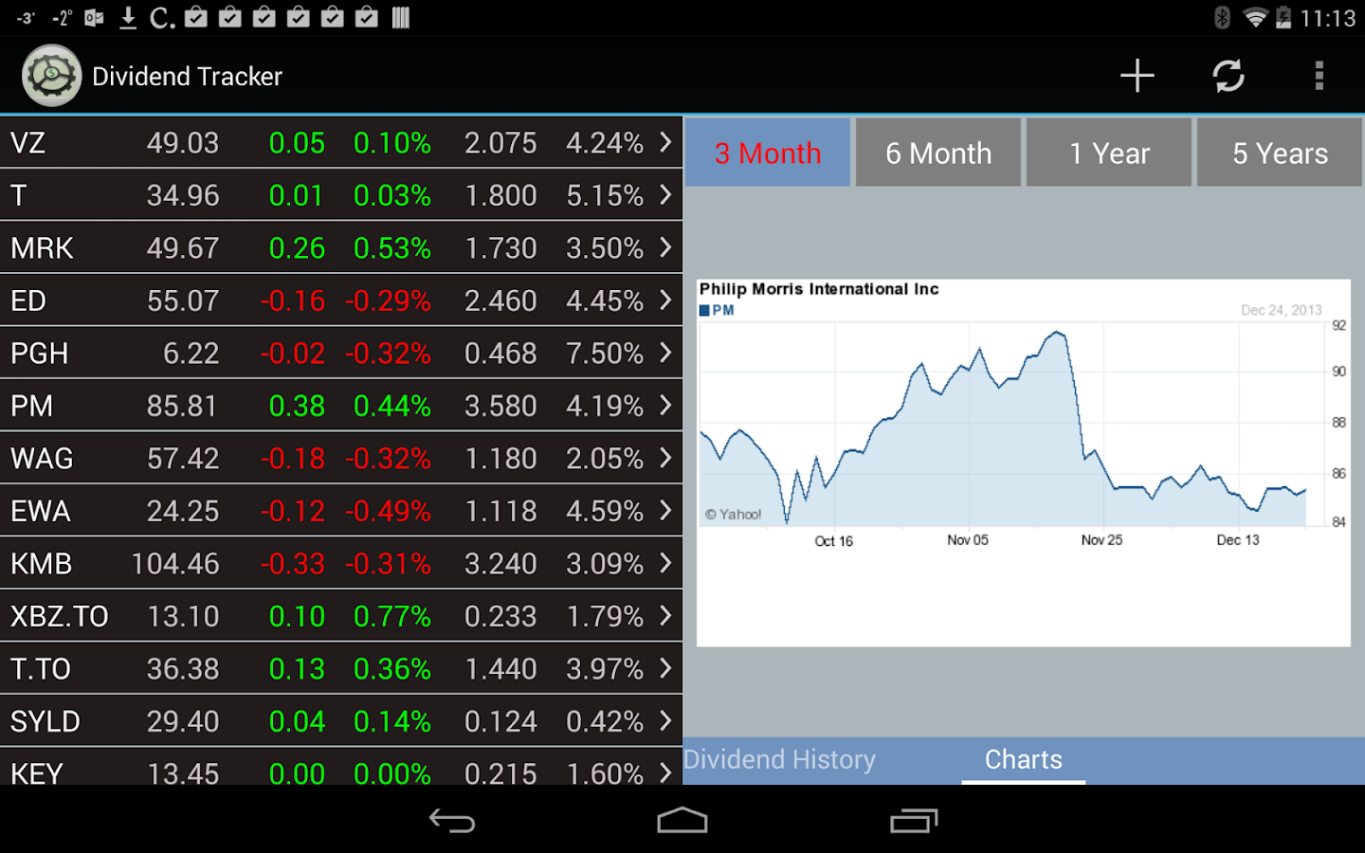Expand the MRK row chevron
This screenshot has width=1365, height=853.
[665, 247]
